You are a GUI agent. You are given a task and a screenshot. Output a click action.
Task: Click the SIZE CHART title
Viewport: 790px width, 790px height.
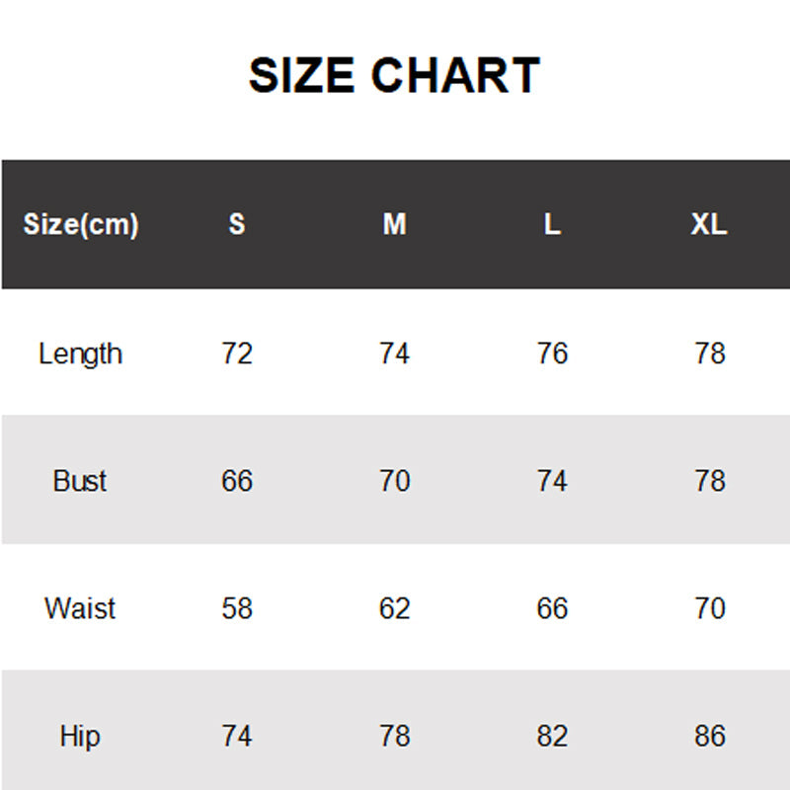point(394,76)
